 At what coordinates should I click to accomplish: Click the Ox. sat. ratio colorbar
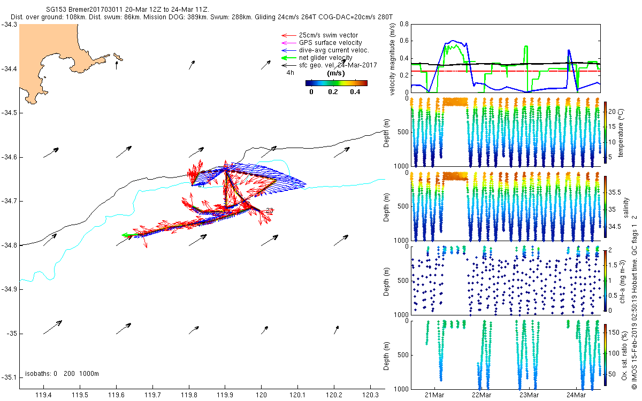click(606, 354)
